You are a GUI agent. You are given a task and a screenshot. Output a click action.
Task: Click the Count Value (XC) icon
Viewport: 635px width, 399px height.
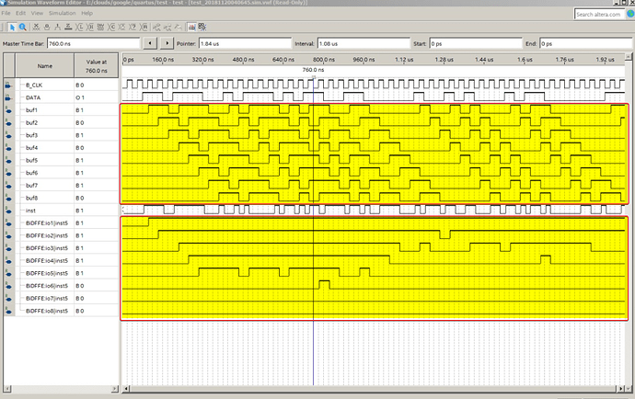click(112, 27)
